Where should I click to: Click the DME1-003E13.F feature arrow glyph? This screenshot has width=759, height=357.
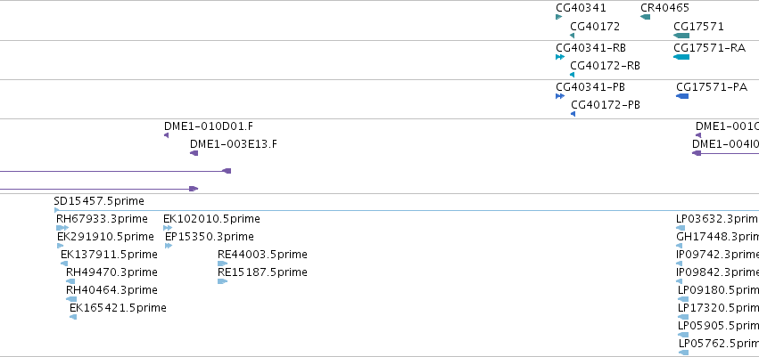click(x=194, y=153)
